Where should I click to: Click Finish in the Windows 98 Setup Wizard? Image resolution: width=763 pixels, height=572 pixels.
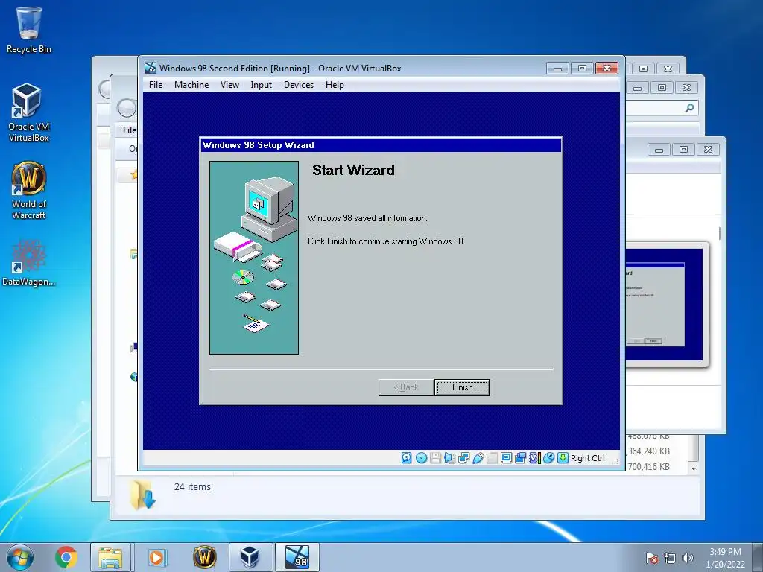462,387
